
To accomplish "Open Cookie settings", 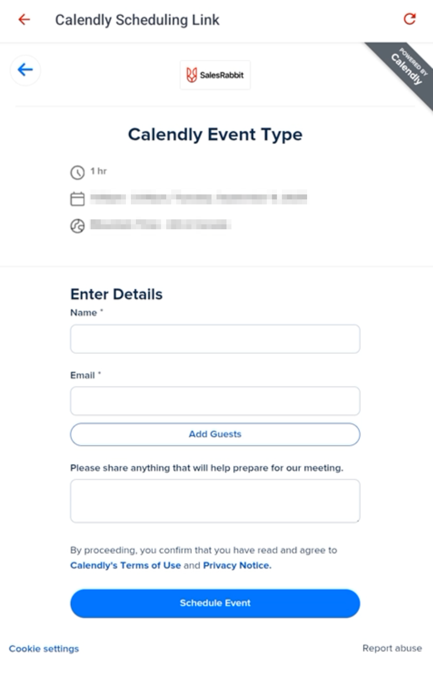I will pyautogui.click(x=44, y=648).
